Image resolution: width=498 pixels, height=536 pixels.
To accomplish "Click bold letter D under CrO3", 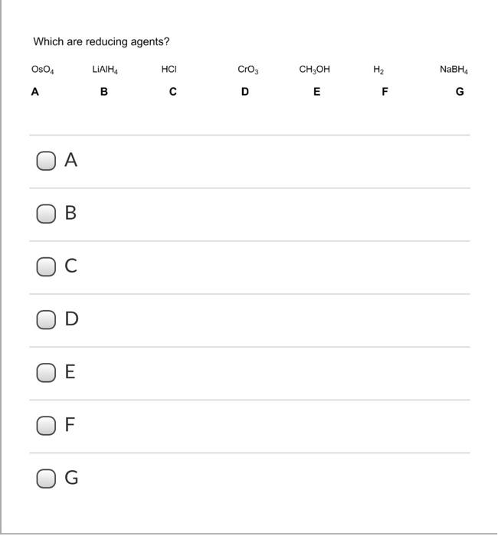I will coord(245,92).
